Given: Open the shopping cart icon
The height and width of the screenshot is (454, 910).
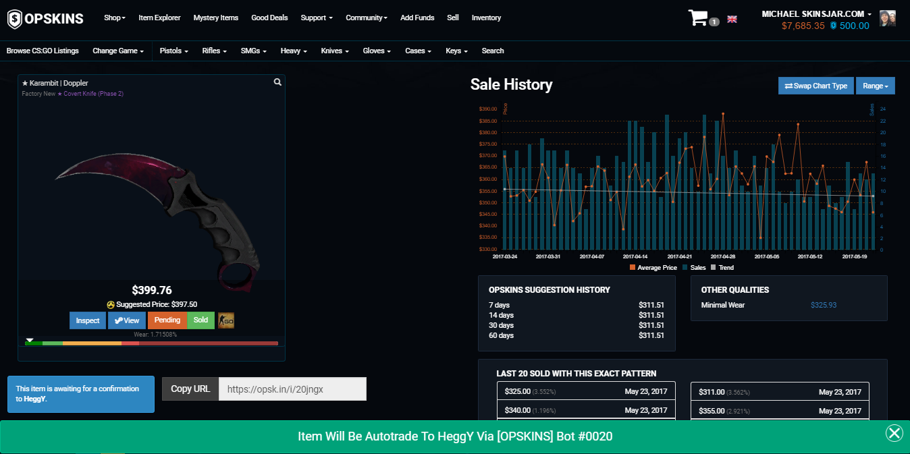Looking at the screenshot, I should click(698, 18).
